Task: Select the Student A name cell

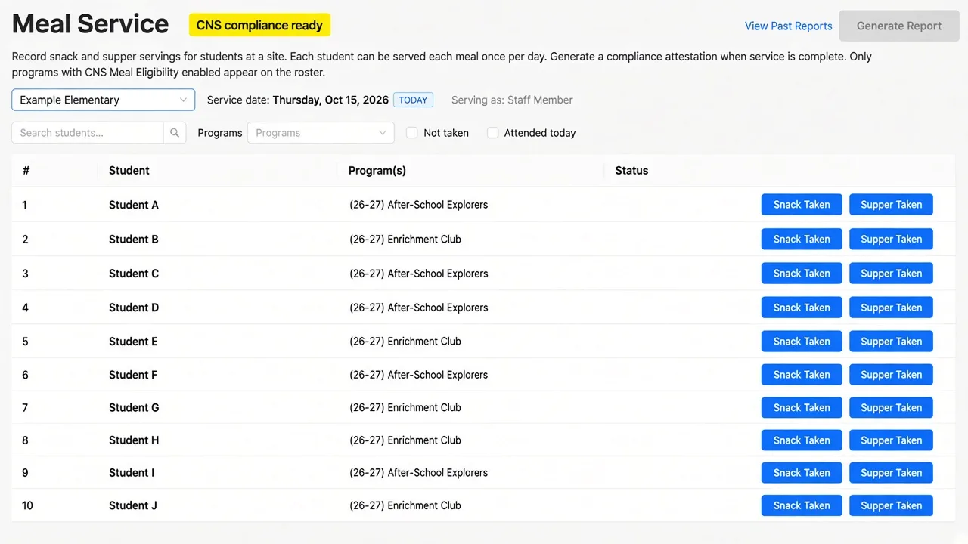Action: click(134, 205)
